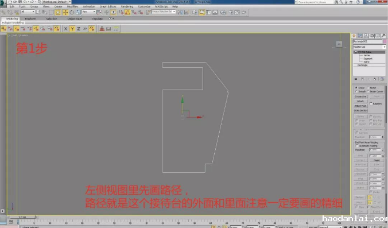This screenshot has height=228, width=388.
Task: Select the Rotate transform tool
Action: [x=72, y=12]
